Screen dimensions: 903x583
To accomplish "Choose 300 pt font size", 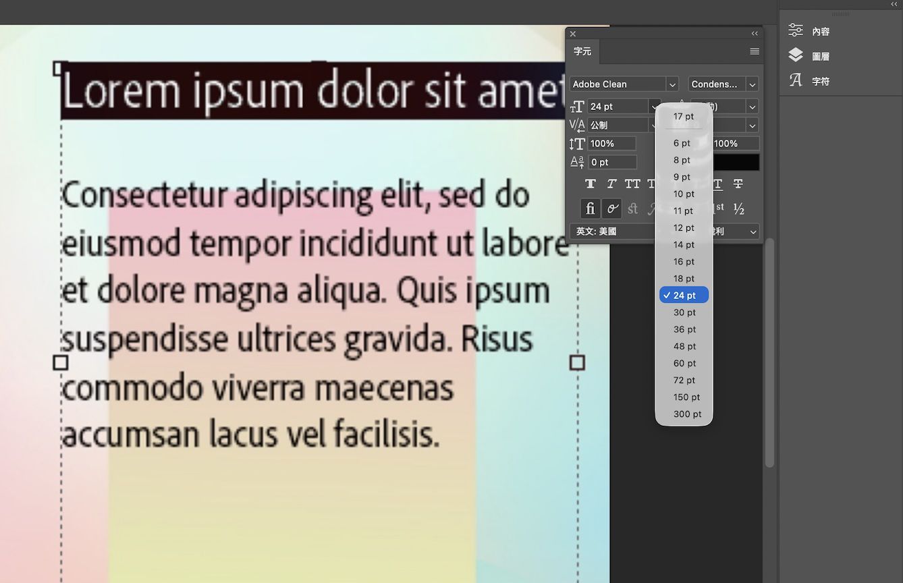I will click(684, 414).
